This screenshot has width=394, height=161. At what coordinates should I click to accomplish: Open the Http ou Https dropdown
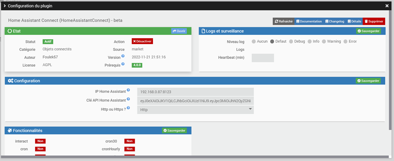[196, 109]
